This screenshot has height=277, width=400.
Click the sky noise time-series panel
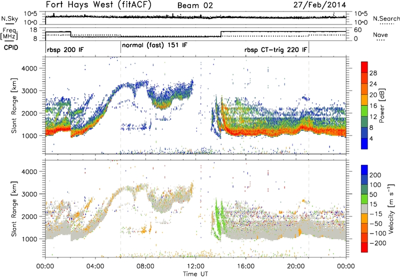[195, 18]
